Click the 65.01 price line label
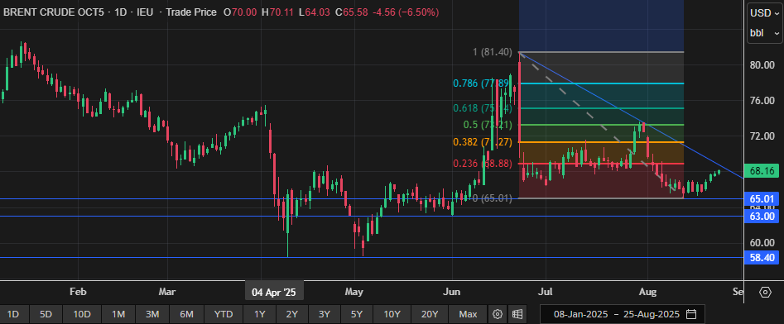Image resolution: width=784 pixels, height=324 pixels. point(762,198)
